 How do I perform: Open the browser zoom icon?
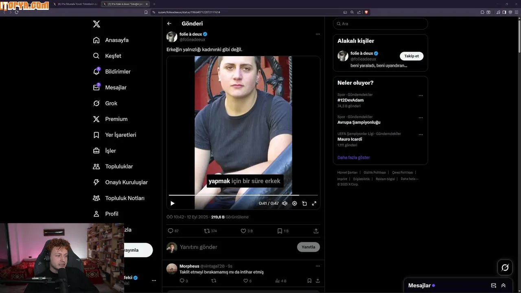pos(352,12)
